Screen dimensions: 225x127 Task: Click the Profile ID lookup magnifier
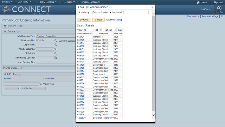[x=41, y=84]
